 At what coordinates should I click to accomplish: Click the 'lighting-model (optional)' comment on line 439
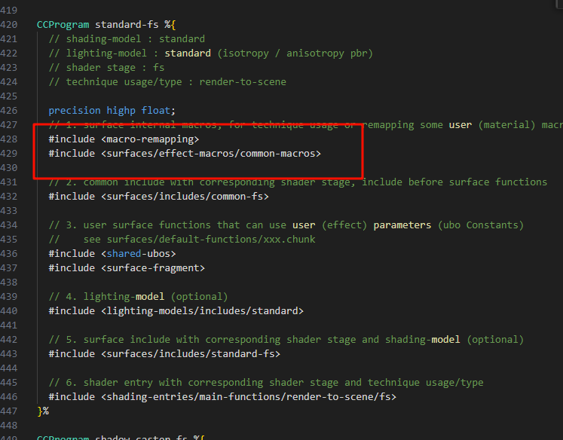pyautogui.click(x=138, y=296)
